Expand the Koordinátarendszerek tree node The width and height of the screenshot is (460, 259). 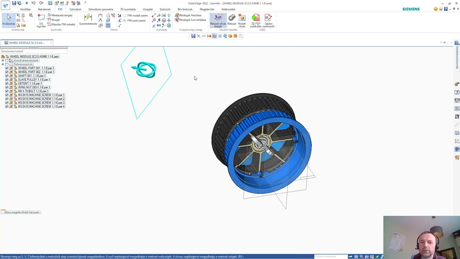pos(3,60)
